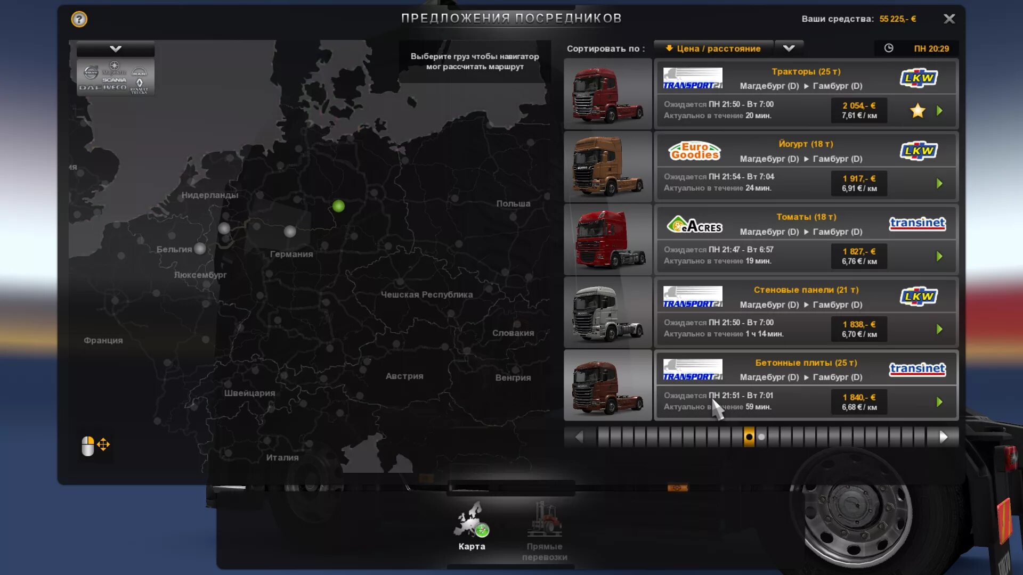Switch to the Карта tab

click(472, 526)
